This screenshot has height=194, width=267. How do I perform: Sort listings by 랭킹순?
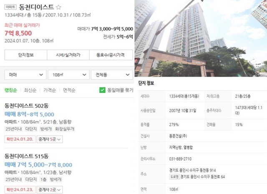[11, 90]
